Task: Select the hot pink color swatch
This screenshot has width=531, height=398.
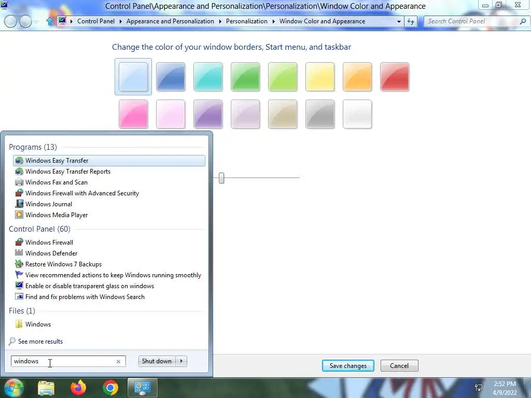Action: point(133,114)
